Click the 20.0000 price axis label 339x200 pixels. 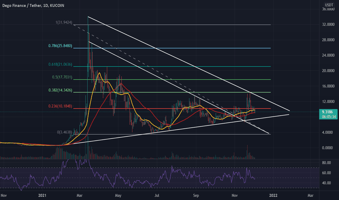coord(328,71)
